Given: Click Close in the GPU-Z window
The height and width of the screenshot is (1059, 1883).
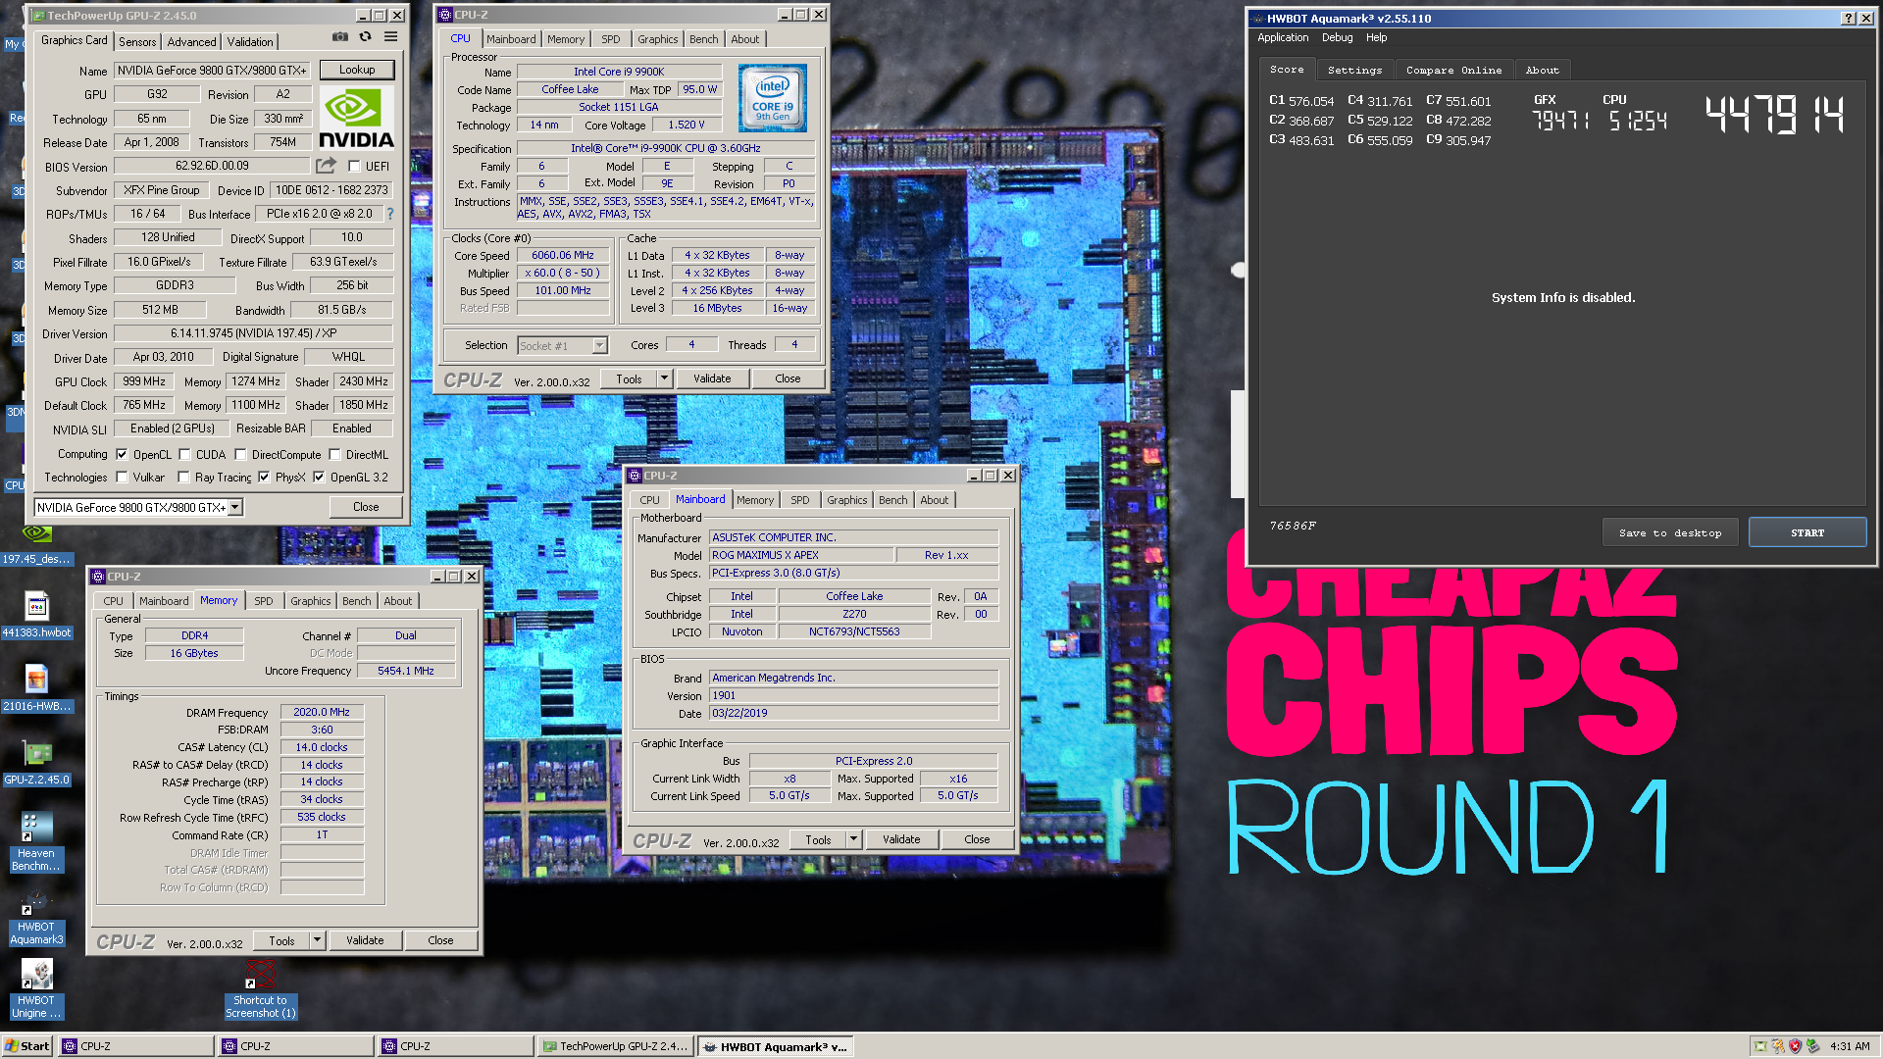Looking at the screenshot, I should (x=366, y=507).
